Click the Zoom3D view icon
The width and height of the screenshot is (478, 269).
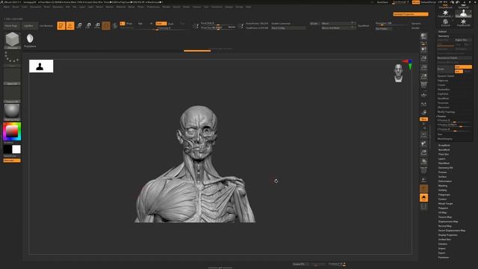[423, 152]
